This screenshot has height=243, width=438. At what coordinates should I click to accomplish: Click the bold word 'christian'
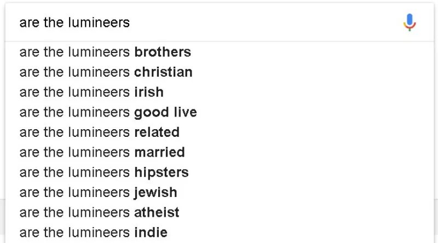(x=163, y=72)
